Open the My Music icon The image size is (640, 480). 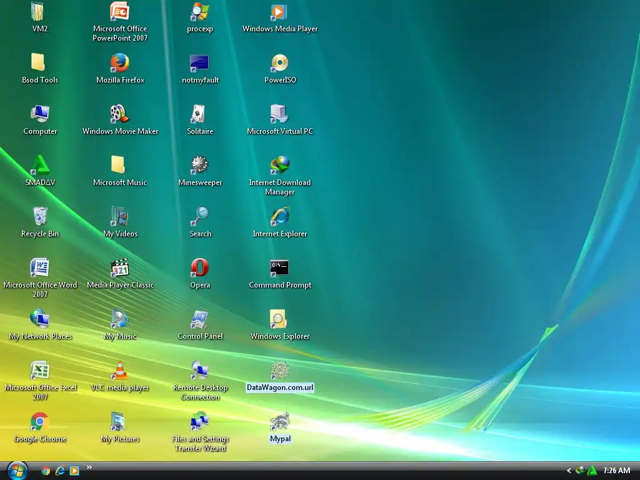click(119, 319)
